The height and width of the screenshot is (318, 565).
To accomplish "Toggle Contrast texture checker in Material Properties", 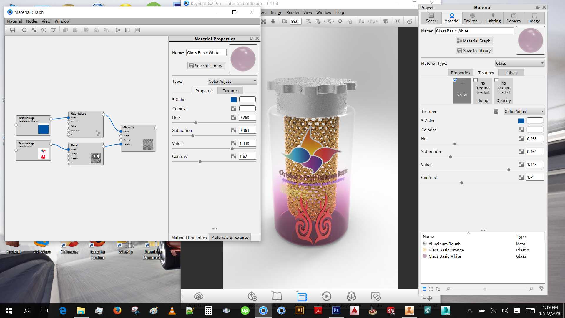I will click(234, 156).
